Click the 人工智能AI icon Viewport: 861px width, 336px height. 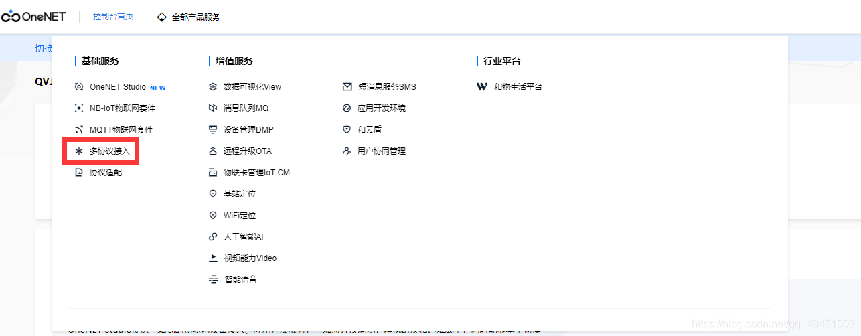[x=213, y=237]
